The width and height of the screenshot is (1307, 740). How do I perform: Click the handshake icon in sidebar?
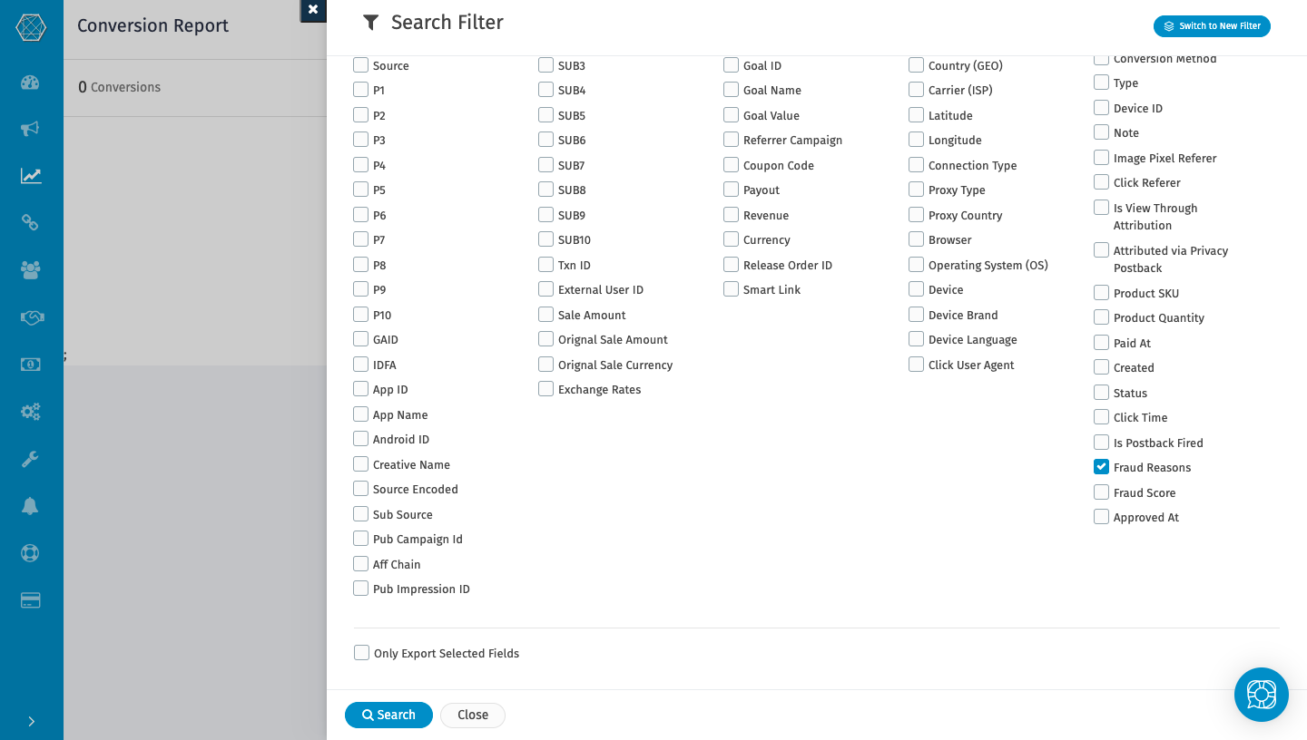[31, 317]
